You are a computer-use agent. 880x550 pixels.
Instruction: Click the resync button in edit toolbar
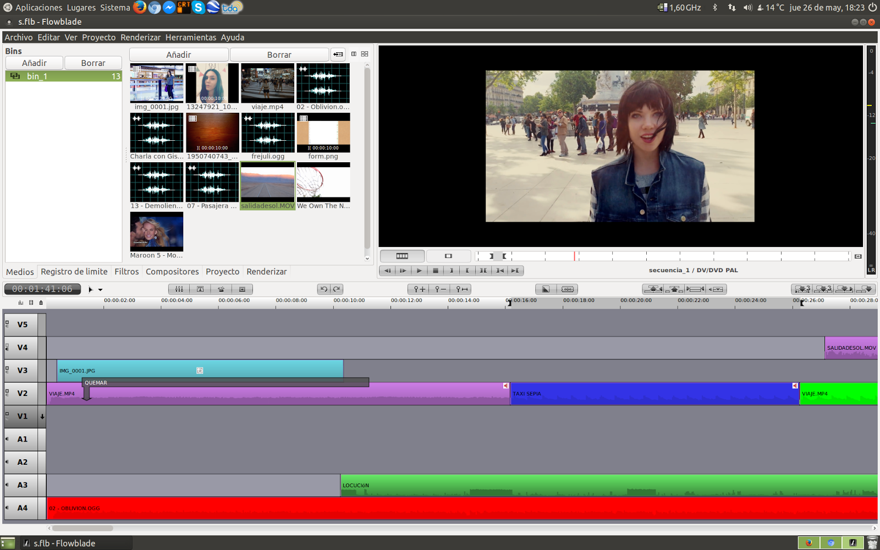(695, 289)
